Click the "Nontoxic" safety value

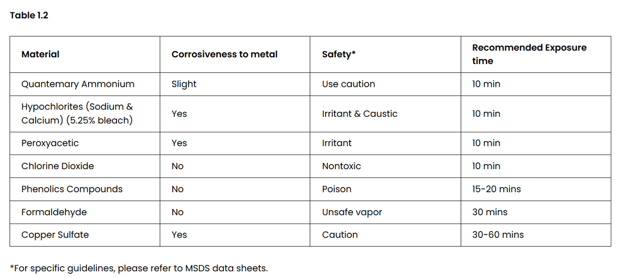pyautogui.click(x=341, y=166)
